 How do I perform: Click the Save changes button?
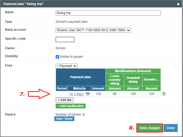point(149,128)
